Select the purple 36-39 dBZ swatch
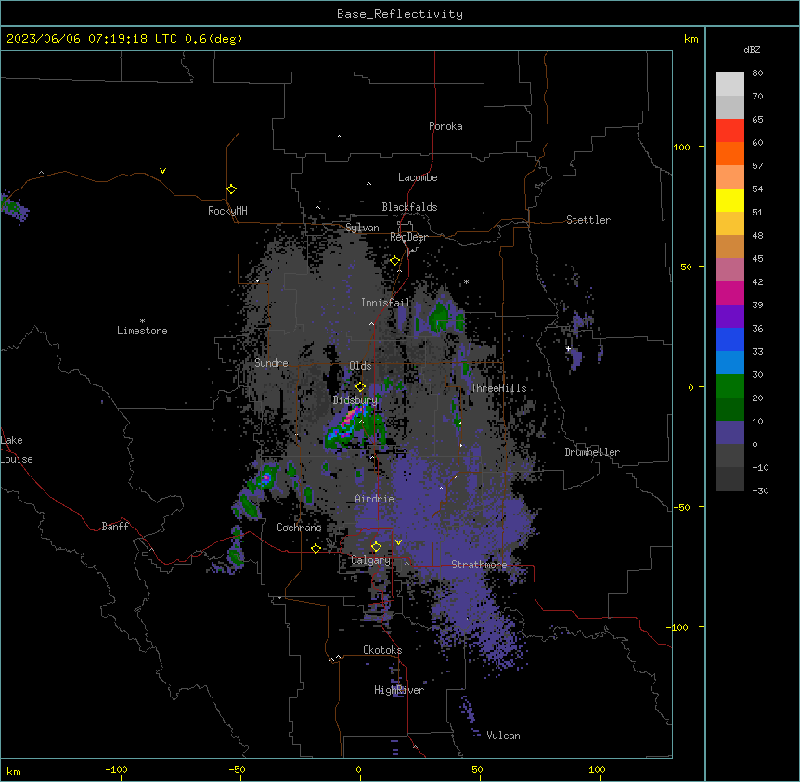 729,317
